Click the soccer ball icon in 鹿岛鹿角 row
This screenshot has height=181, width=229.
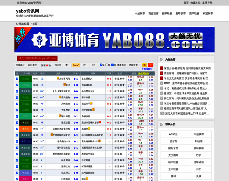[124, 97]
